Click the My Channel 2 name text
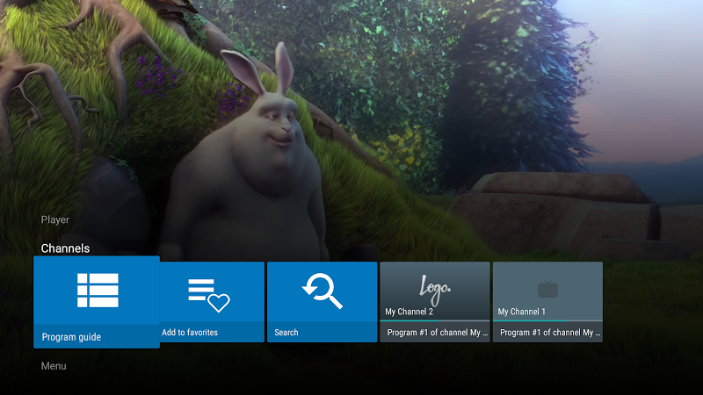Image resolution: width=703 pixels, height=395 pixels. pos(409,312)
